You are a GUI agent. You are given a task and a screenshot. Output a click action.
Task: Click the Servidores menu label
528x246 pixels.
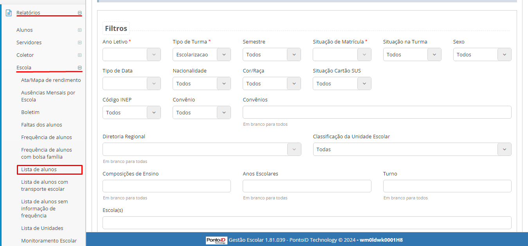pos(29,43)
